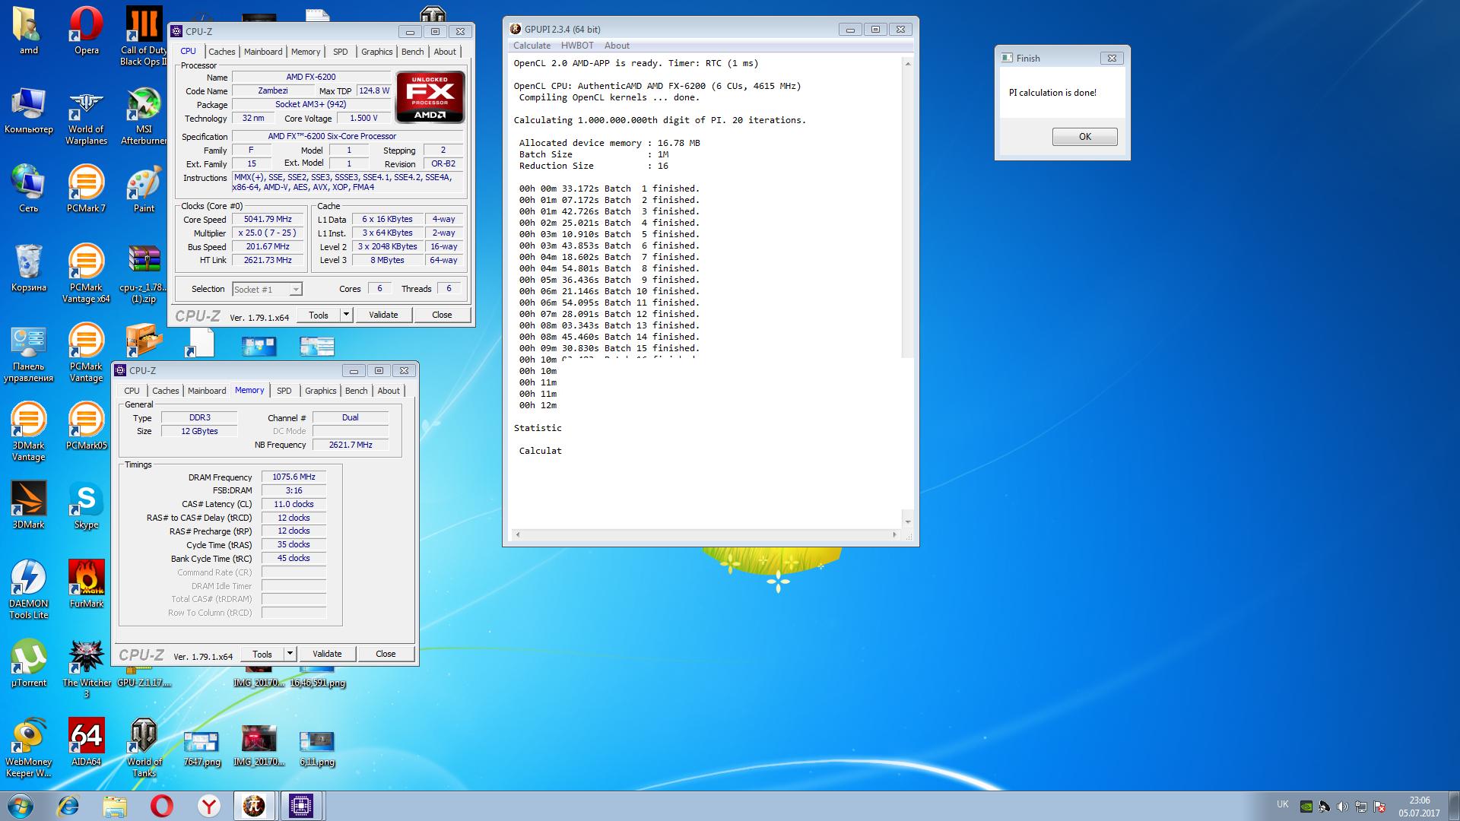
Task: Open the About menu in GPUPI
Action: tap(617, 46)
